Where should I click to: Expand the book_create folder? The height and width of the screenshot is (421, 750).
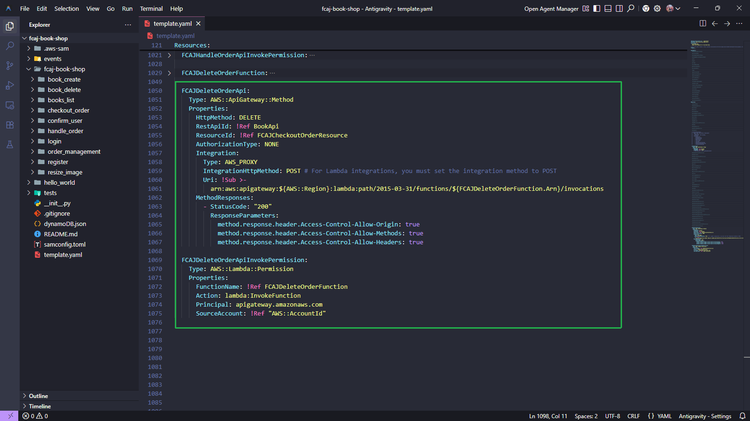point(79,80)
